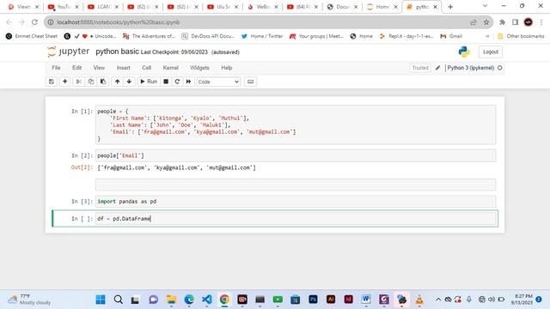Open the cell type Code dropdown
The image size is (550, 309).
pyautogui.click(x=218, y=82)
